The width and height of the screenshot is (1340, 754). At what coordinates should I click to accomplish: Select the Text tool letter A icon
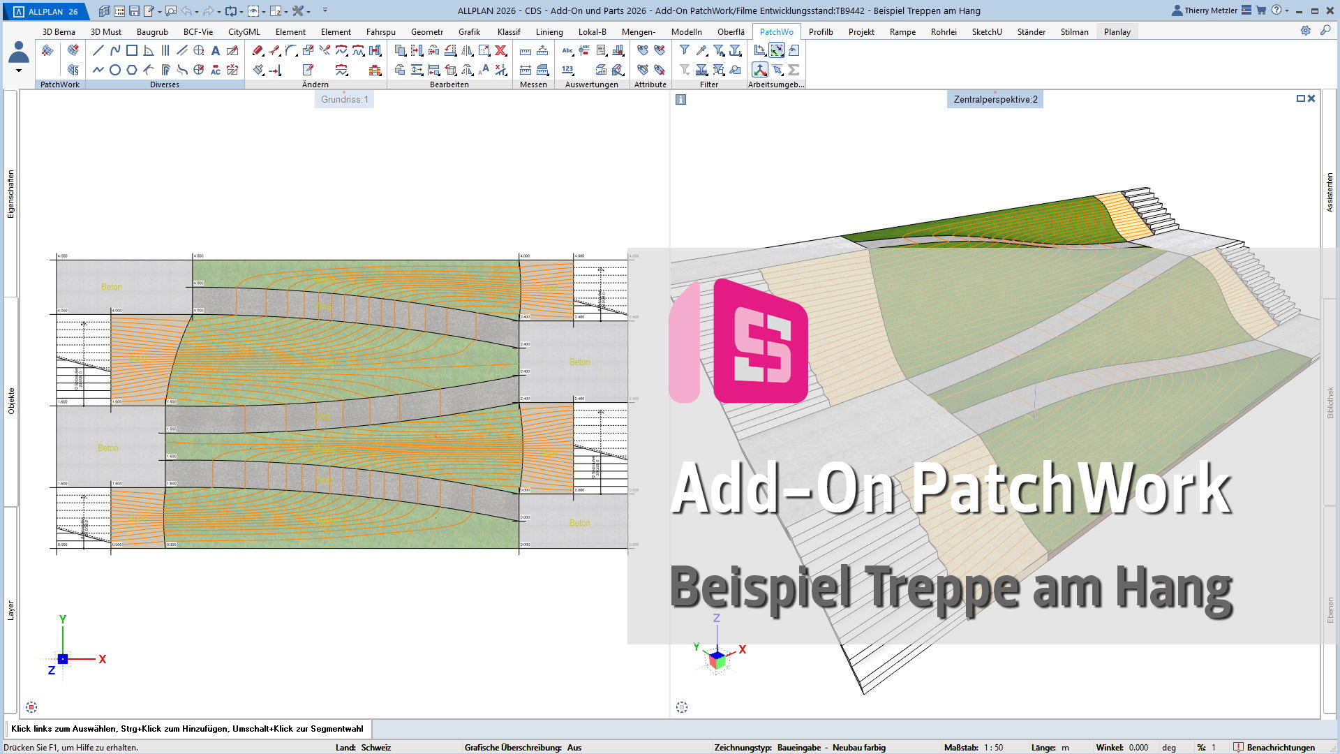pyautogui.click(x=216, y=50)
